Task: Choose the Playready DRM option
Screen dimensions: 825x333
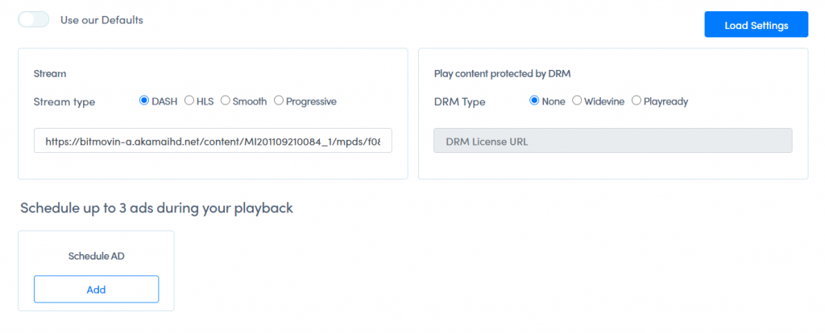Action: point(636,101)
